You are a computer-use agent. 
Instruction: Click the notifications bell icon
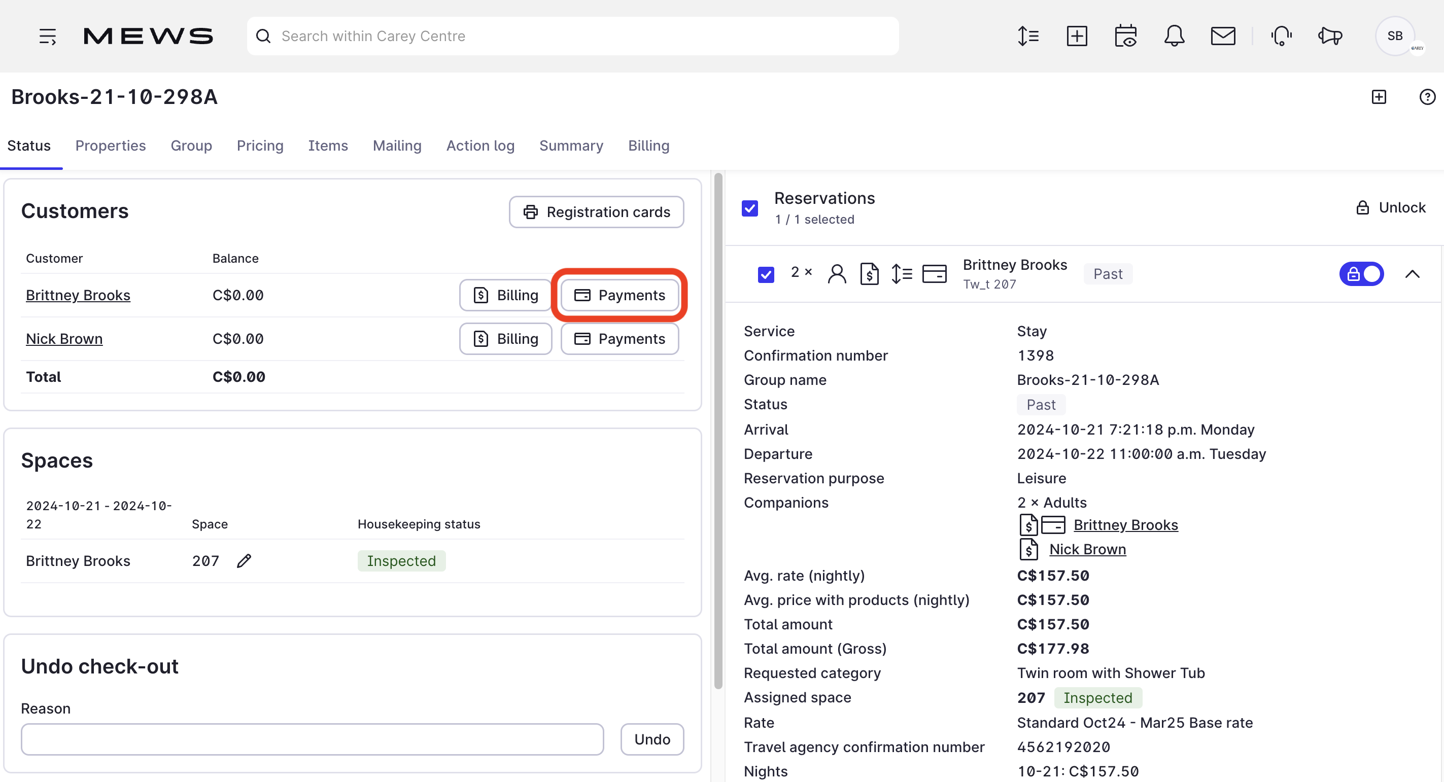point(1174,37)
